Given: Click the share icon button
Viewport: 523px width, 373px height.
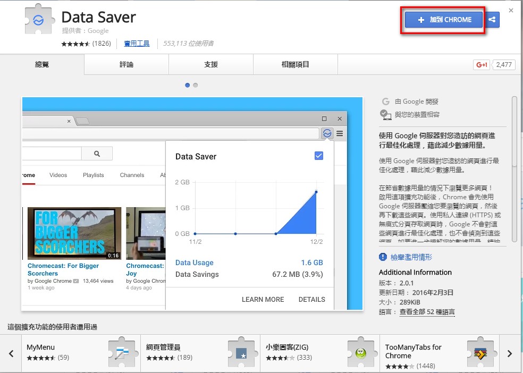Looking at the screenshot, I should pos(492,20).
